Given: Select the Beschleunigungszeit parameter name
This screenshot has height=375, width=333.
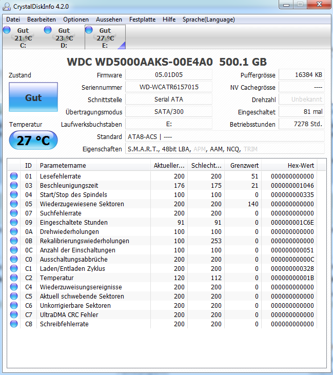Looking at the screenshot, I should 69,185.
